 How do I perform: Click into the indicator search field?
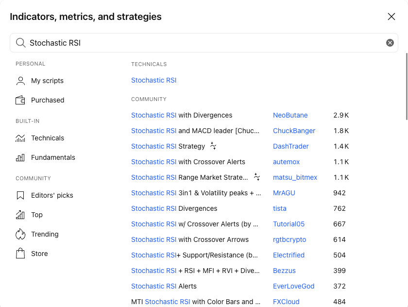204,43
